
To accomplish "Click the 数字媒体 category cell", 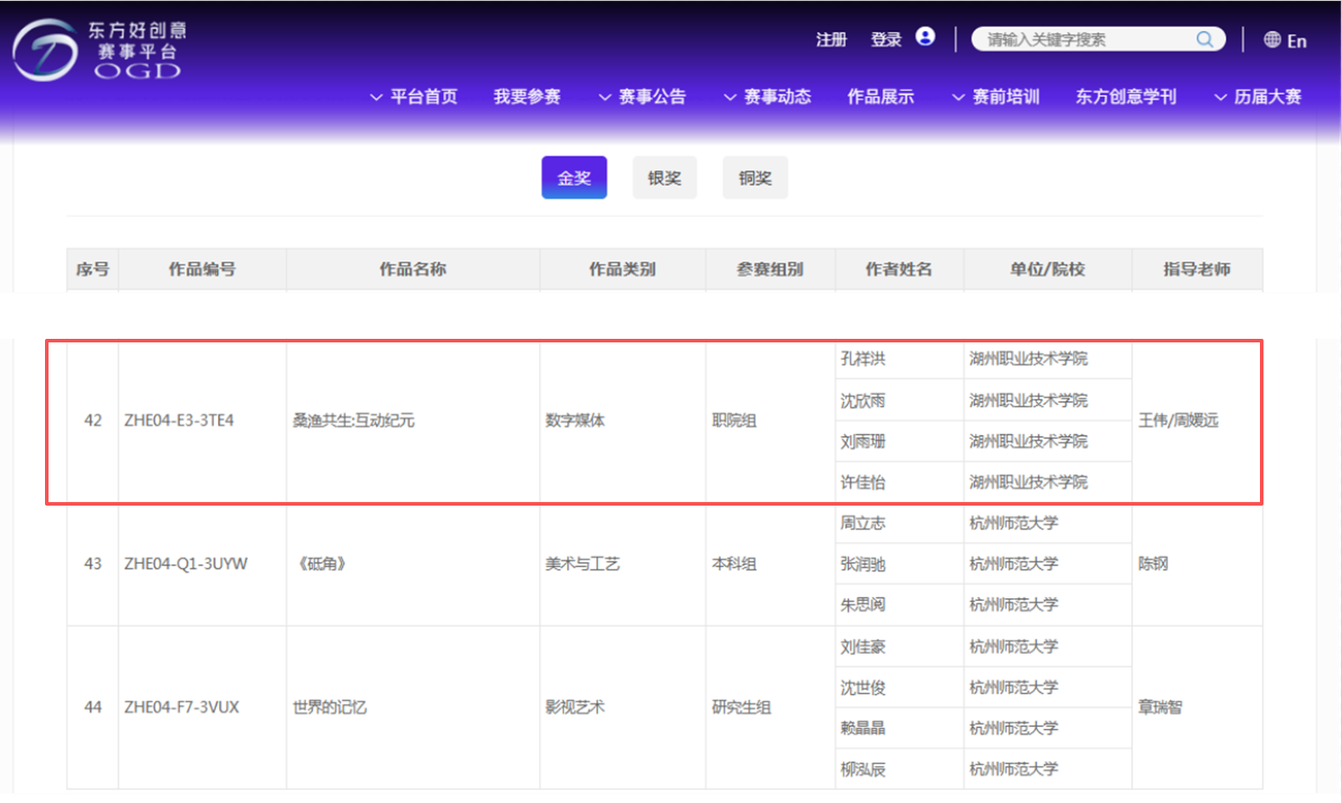I will click(x=575, y=420).
